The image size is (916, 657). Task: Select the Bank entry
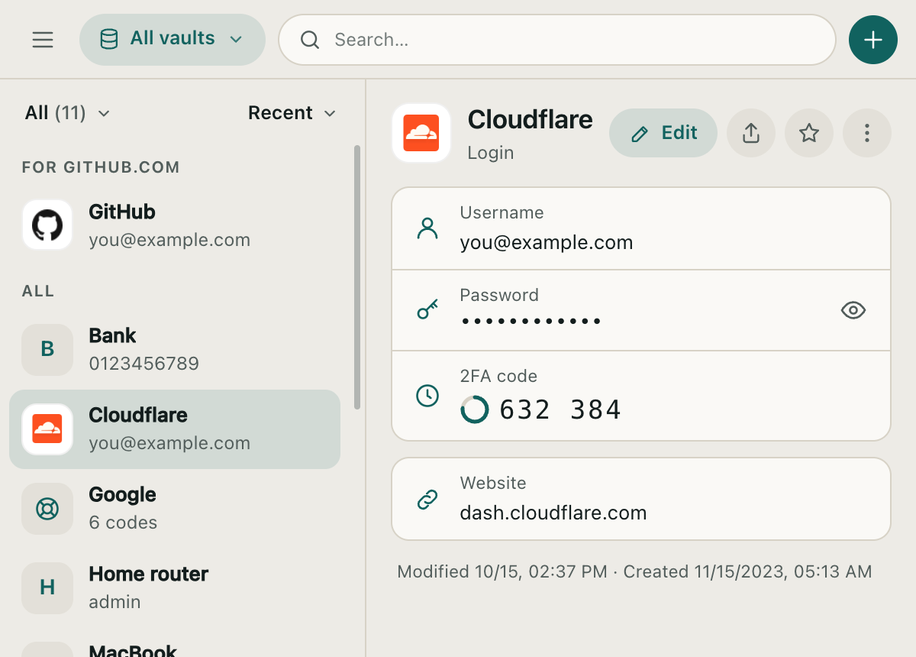pyautogui.click(x=175, y=350)
